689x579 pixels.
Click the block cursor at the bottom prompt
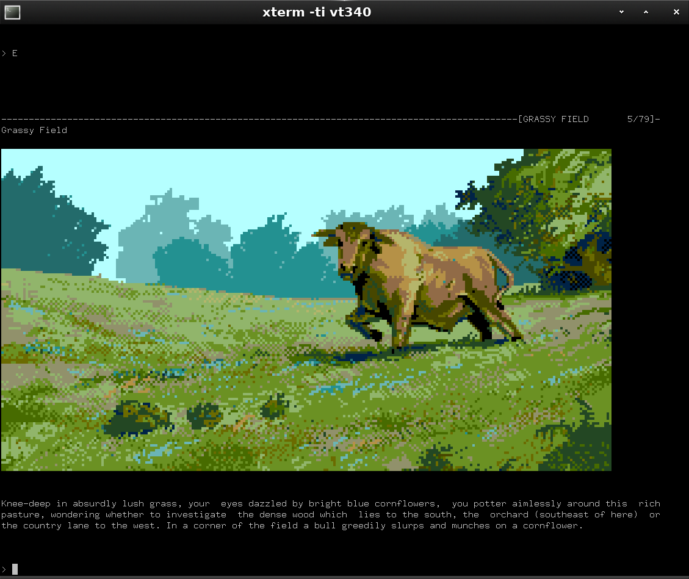click(15, 569)
